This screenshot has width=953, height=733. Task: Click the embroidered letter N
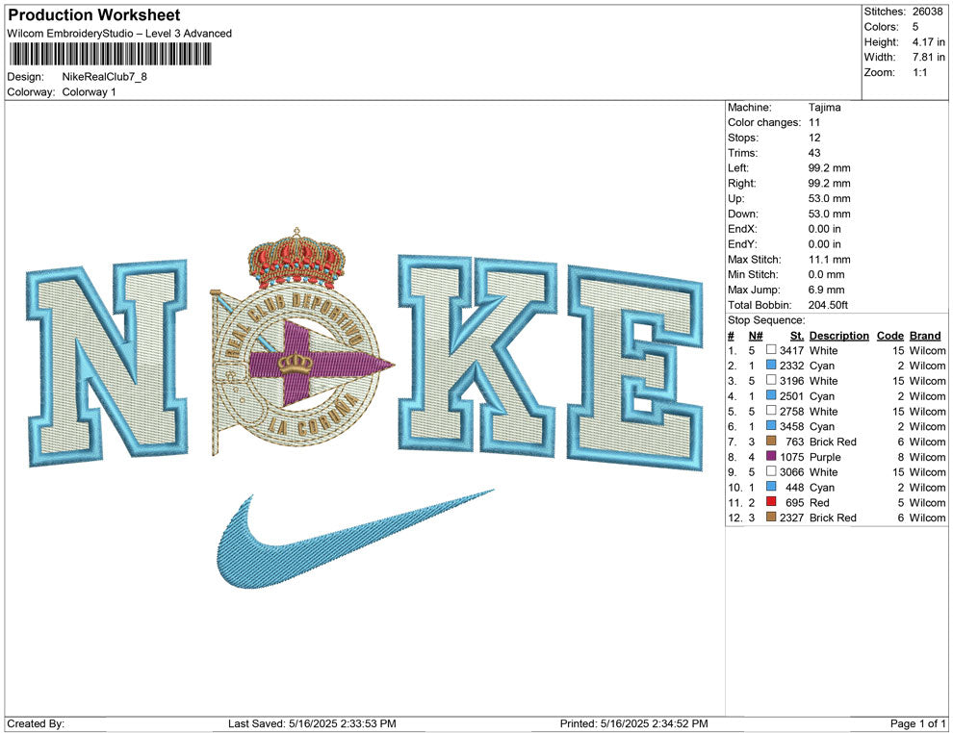coord(107,363)
